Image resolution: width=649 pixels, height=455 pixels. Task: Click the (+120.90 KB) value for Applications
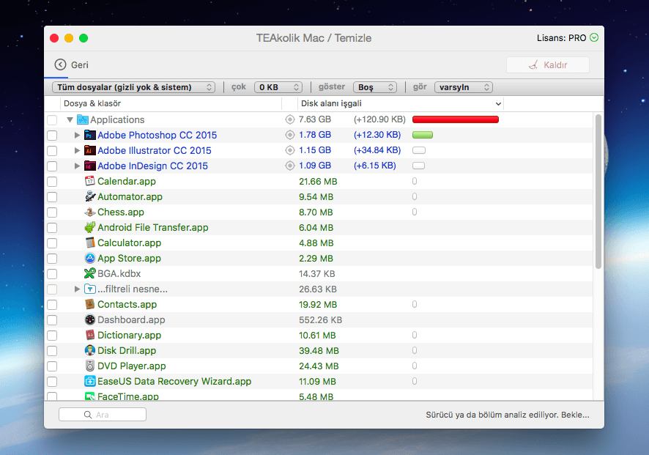point(379,119)
